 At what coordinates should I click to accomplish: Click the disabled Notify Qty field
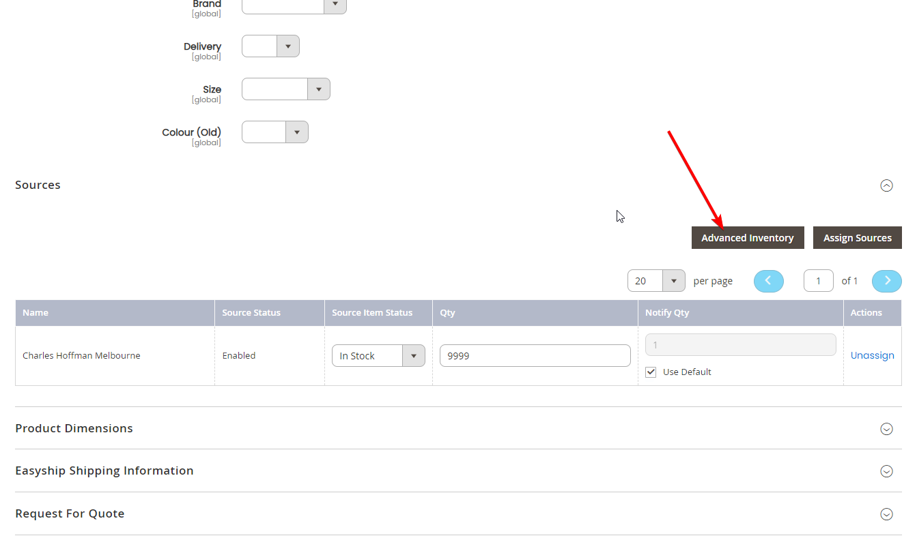(x=741, y=345)
